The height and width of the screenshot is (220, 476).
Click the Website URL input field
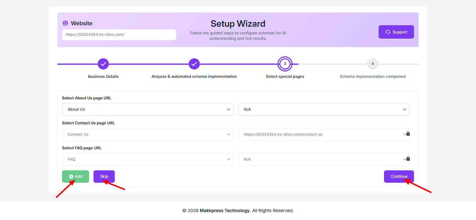[x=119, y=35]
